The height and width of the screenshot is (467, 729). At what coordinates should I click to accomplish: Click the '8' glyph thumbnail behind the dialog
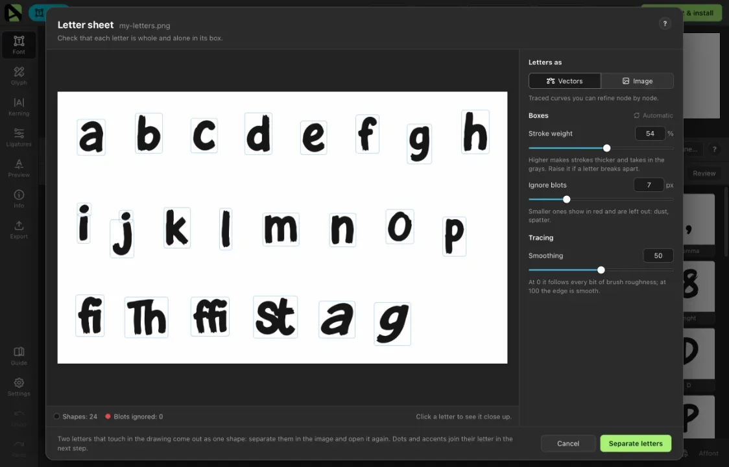[x=699, y=286]
